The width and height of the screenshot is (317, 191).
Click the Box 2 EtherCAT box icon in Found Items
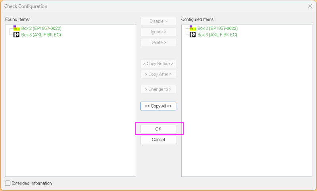(x=16, y=28)
